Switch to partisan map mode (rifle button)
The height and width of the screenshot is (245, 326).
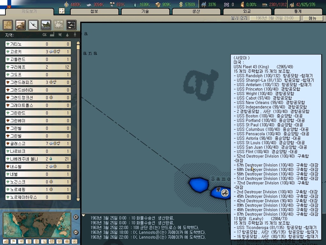[44, 241]
